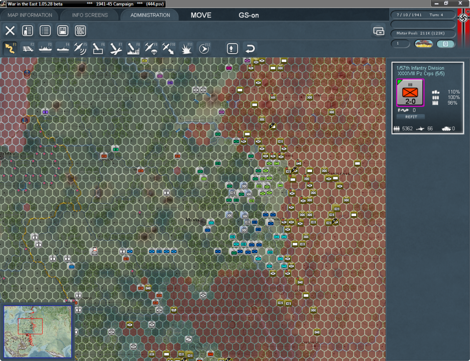Click the Smolensk city label on map

(x=339, y=173)
